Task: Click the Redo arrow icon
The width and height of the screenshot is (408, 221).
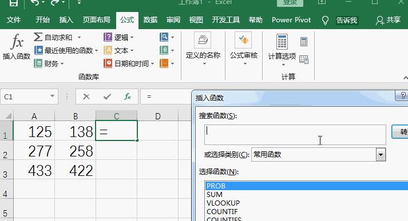Action: tap(54, 3)
